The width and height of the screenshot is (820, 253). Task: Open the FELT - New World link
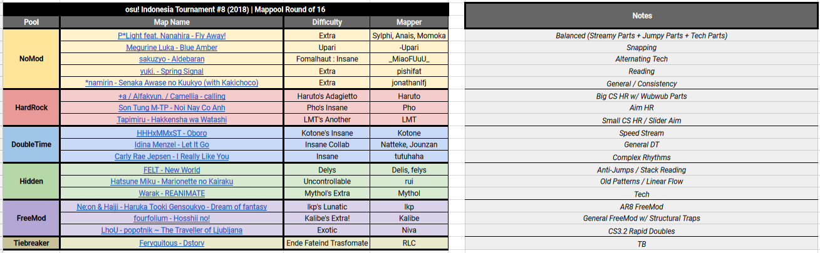[x=172, y=170]
